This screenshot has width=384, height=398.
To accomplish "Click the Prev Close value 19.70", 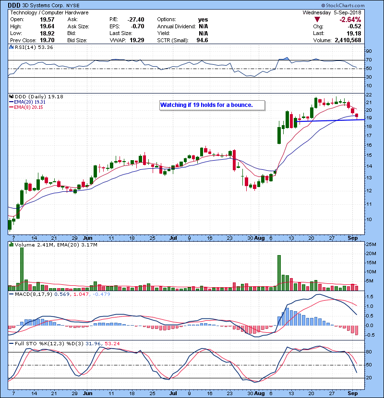I will coord(47,40).
